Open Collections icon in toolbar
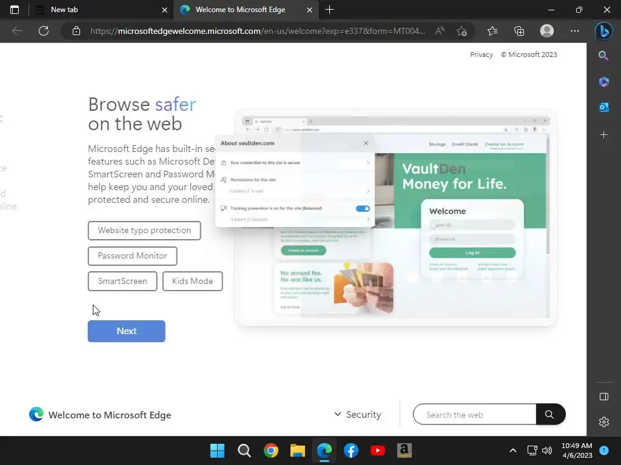This screenshot has width=621, height=465. pos(519,31)
